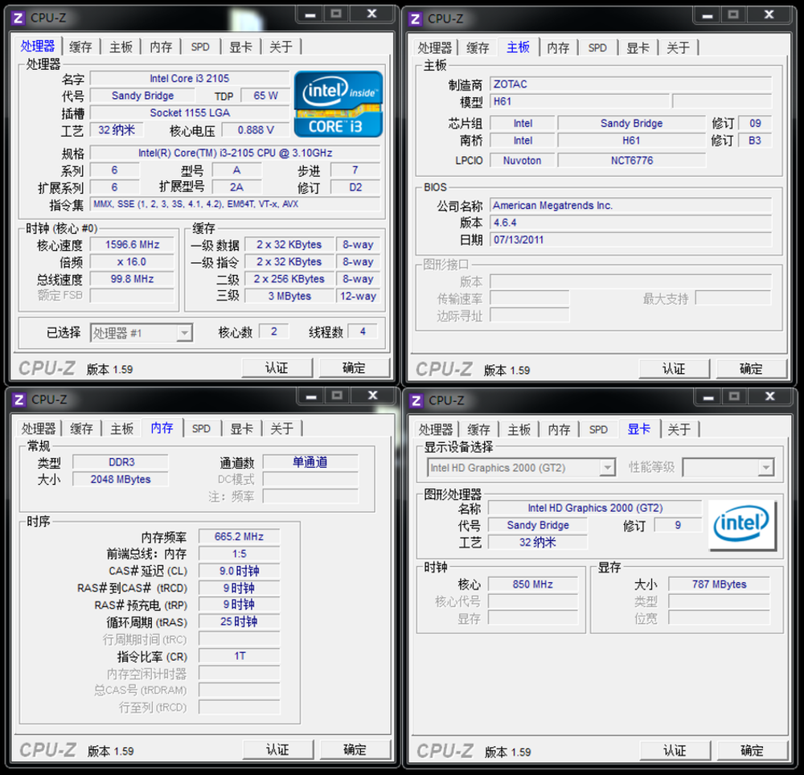
Task: Open 显卡 tab in the processor window
Action: click(x=241, y=47)
